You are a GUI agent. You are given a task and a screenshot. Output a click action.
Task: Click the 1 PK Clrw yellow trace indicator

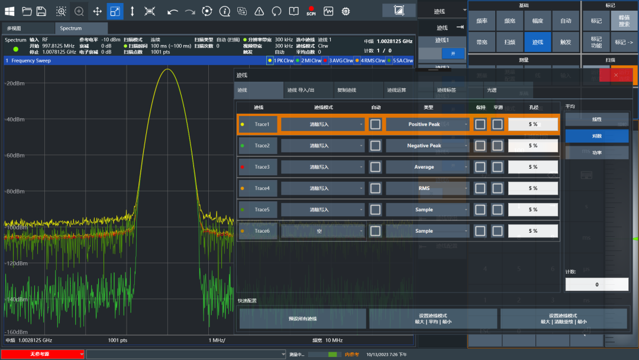pyautogui.click(x=280, y=60)
